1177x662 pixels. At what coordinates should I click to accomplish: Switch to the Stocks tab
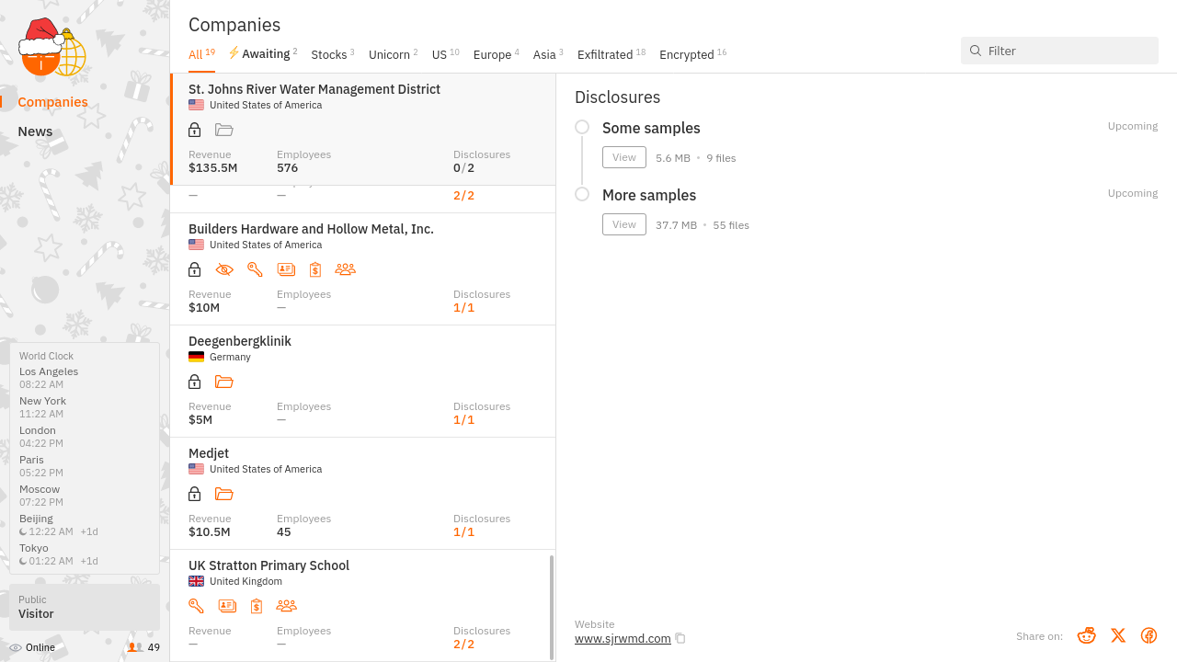pos(333,54)
